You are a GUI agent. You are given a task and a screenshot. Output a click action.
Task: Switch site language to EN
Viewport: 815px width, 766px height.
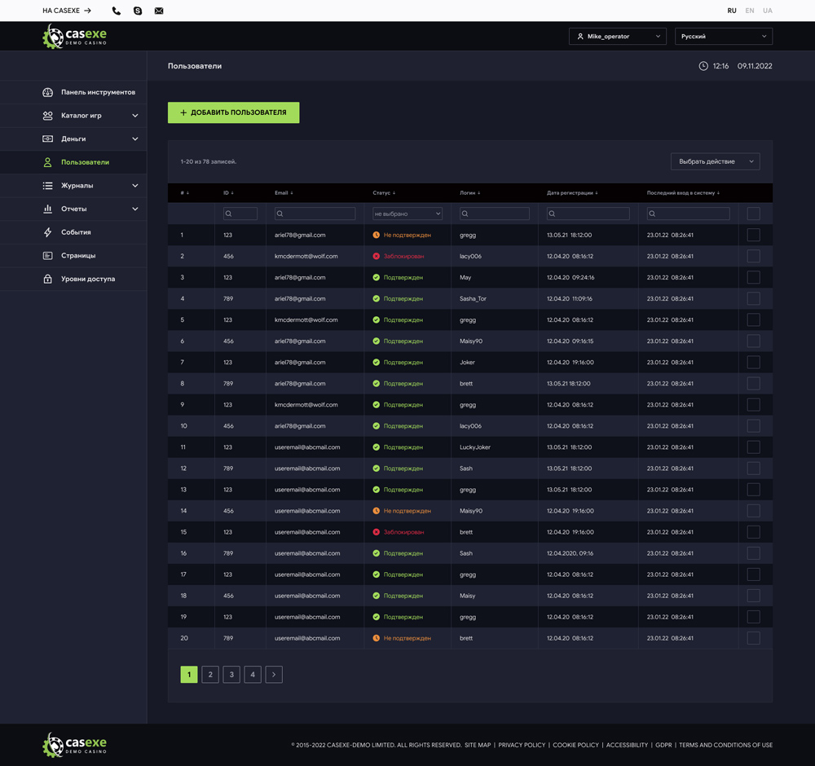pos(750,11)
